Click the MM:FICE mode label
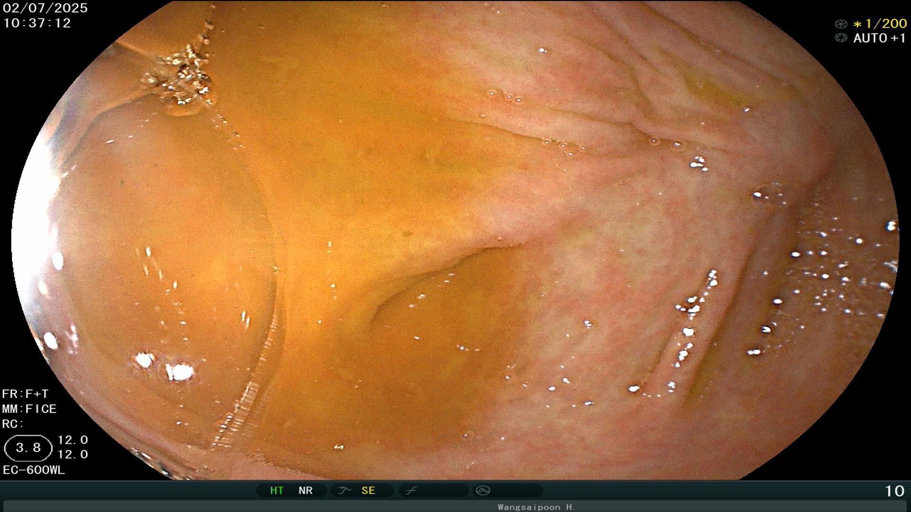The image size is (911, 512). pos(29,409)
